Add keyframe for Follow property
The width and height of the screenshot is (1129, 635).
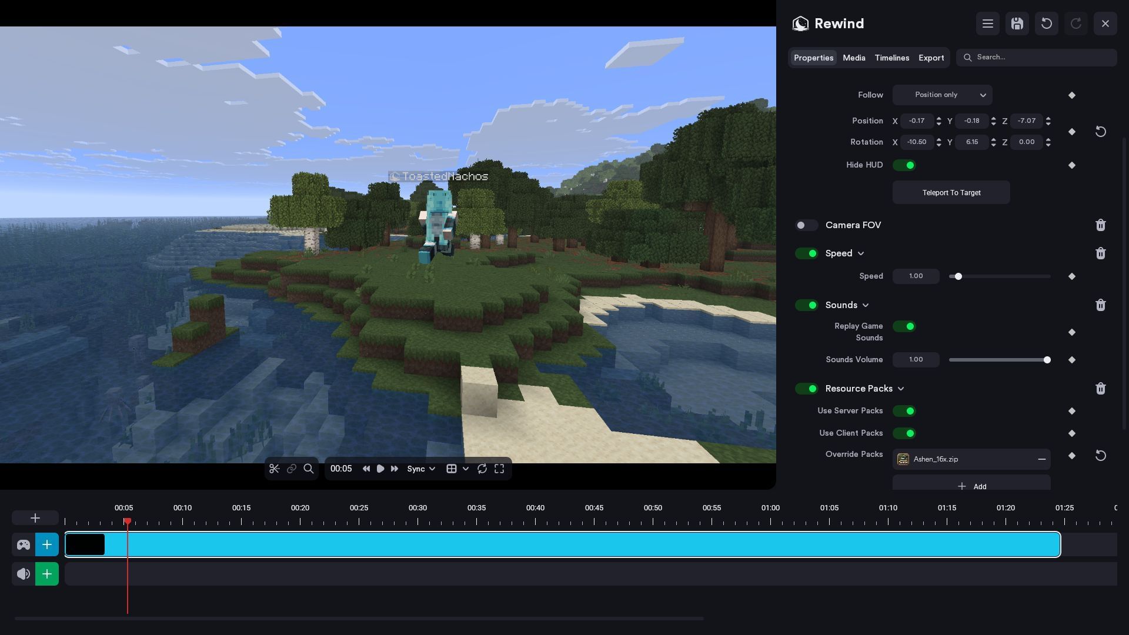(x=1072, y=95)
